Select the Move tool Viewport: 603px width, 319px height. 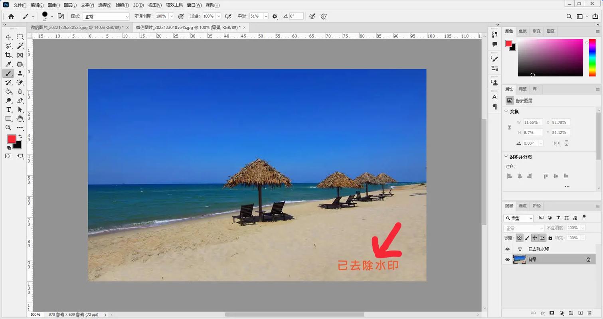tap(8, 37)
